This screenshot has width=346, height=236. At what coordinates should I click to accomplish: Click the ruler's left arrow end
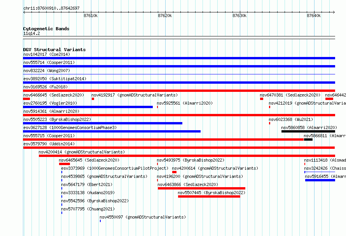pos(24,12)
